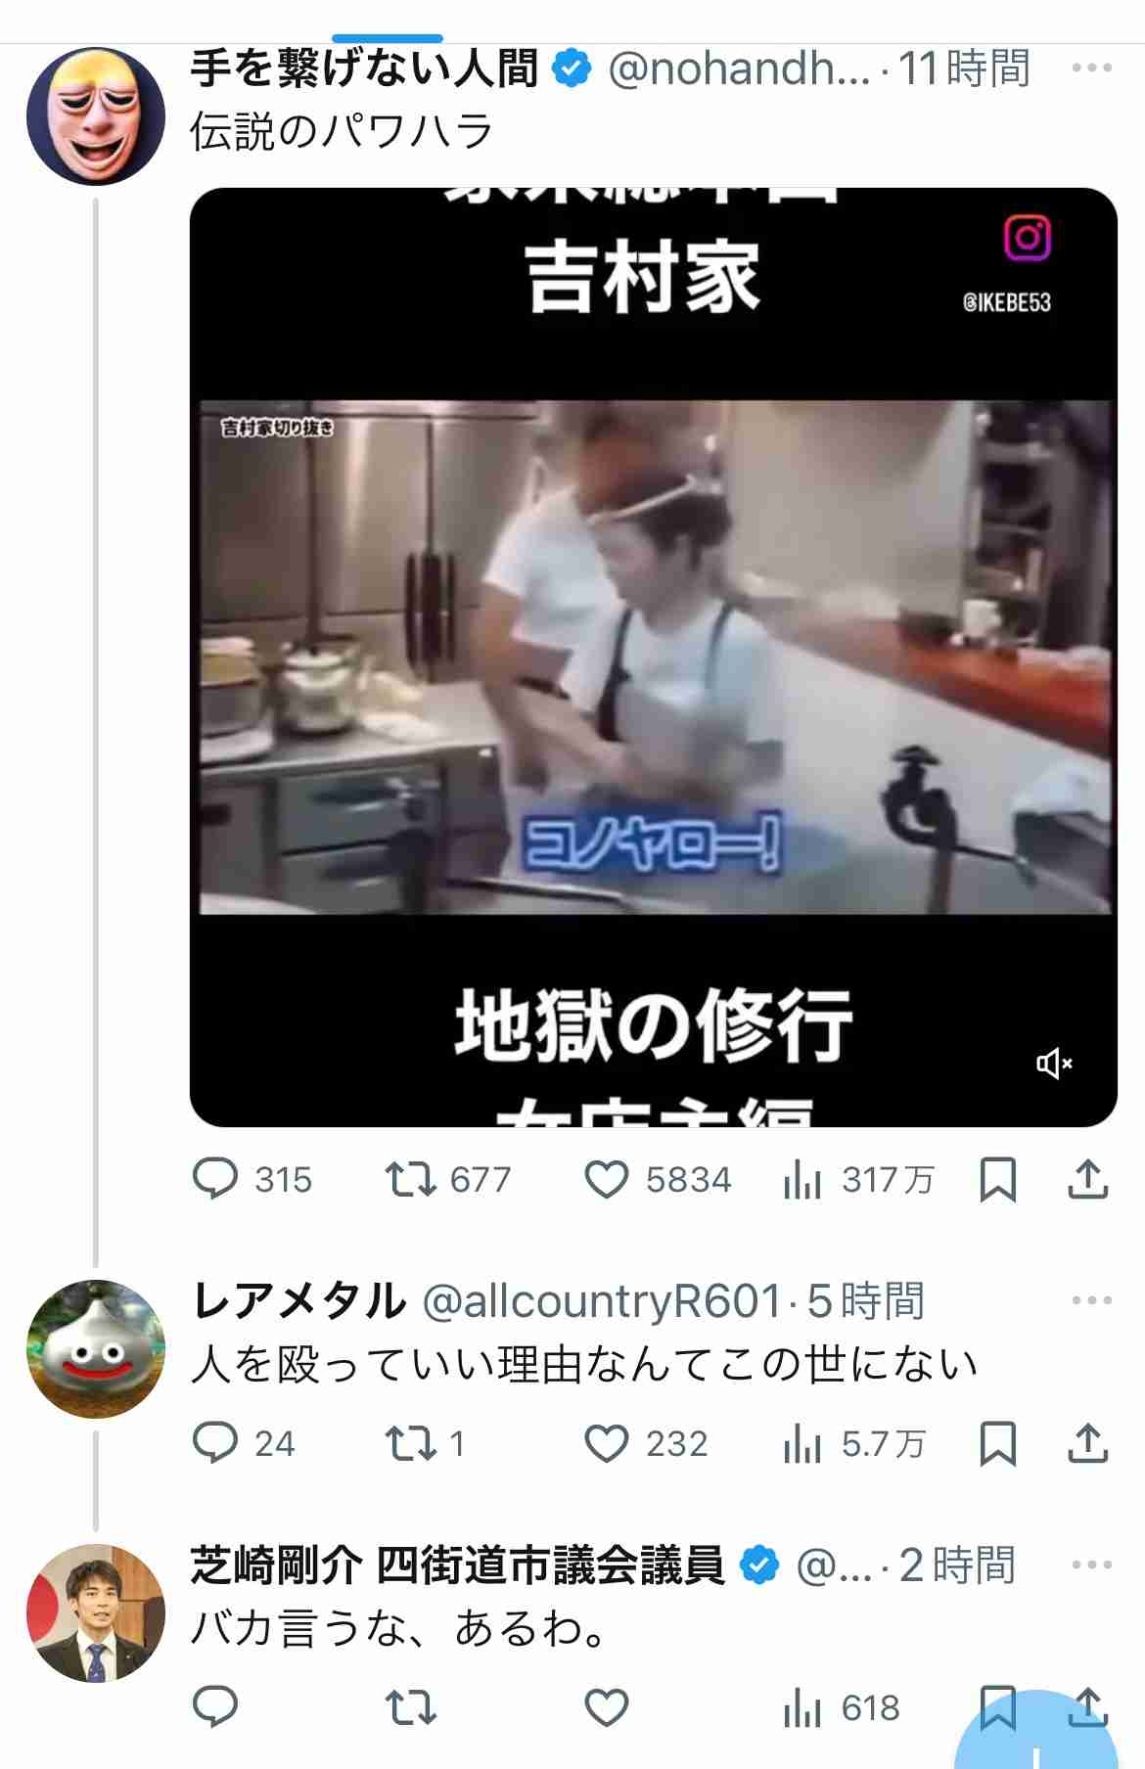Open more options for レアメタル reply
The width and height of the screenshot is (1145, 1769).
[1091, 1300]
